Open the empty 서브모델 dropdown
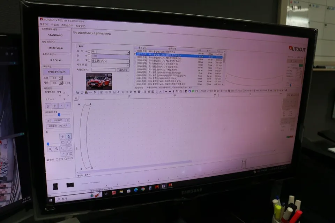 click(111, 65)
